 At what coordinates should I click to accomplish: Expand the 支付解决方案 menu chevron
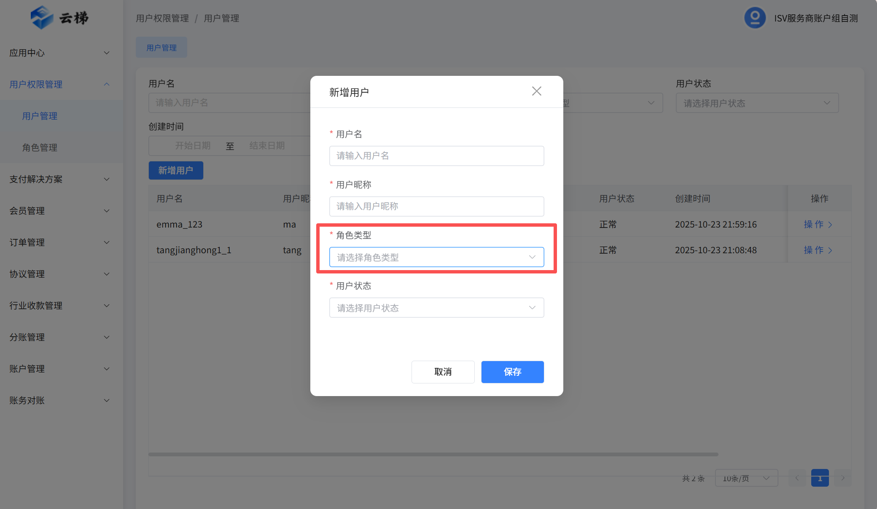pos(107,179)
